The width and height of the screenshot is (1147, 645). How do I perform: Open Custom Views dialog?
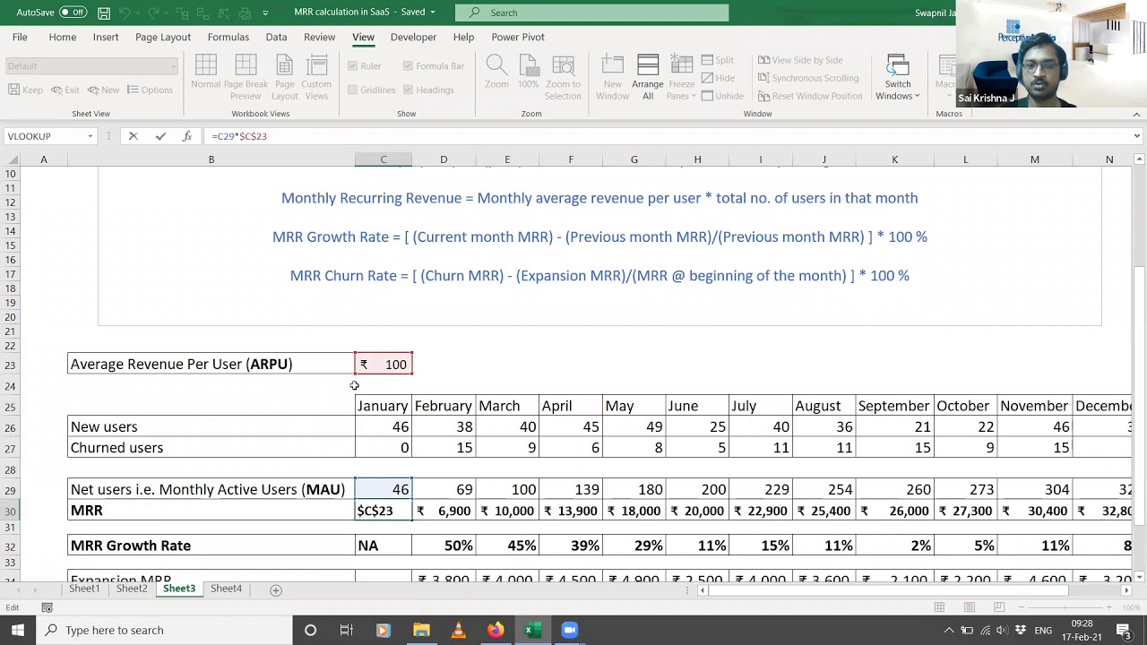pos(316,78)
